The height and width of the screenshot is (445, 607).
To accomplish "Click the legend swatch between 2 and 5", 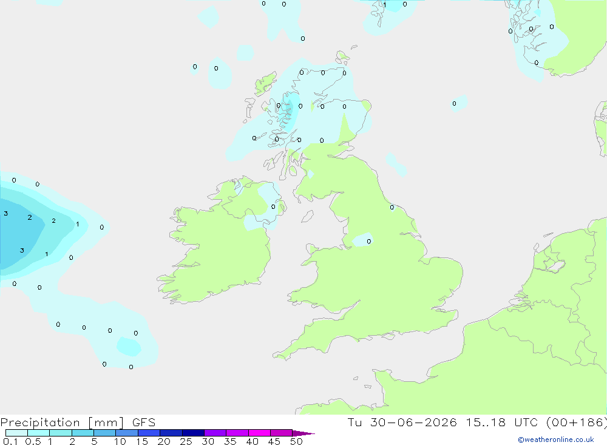I will pos(83,433).
